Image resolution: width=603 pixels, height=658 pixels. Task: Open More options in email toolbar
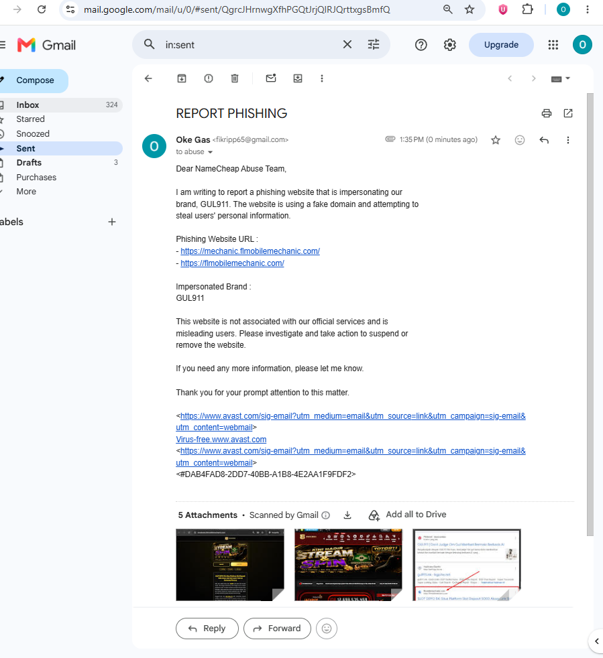[x=322, y=78]
